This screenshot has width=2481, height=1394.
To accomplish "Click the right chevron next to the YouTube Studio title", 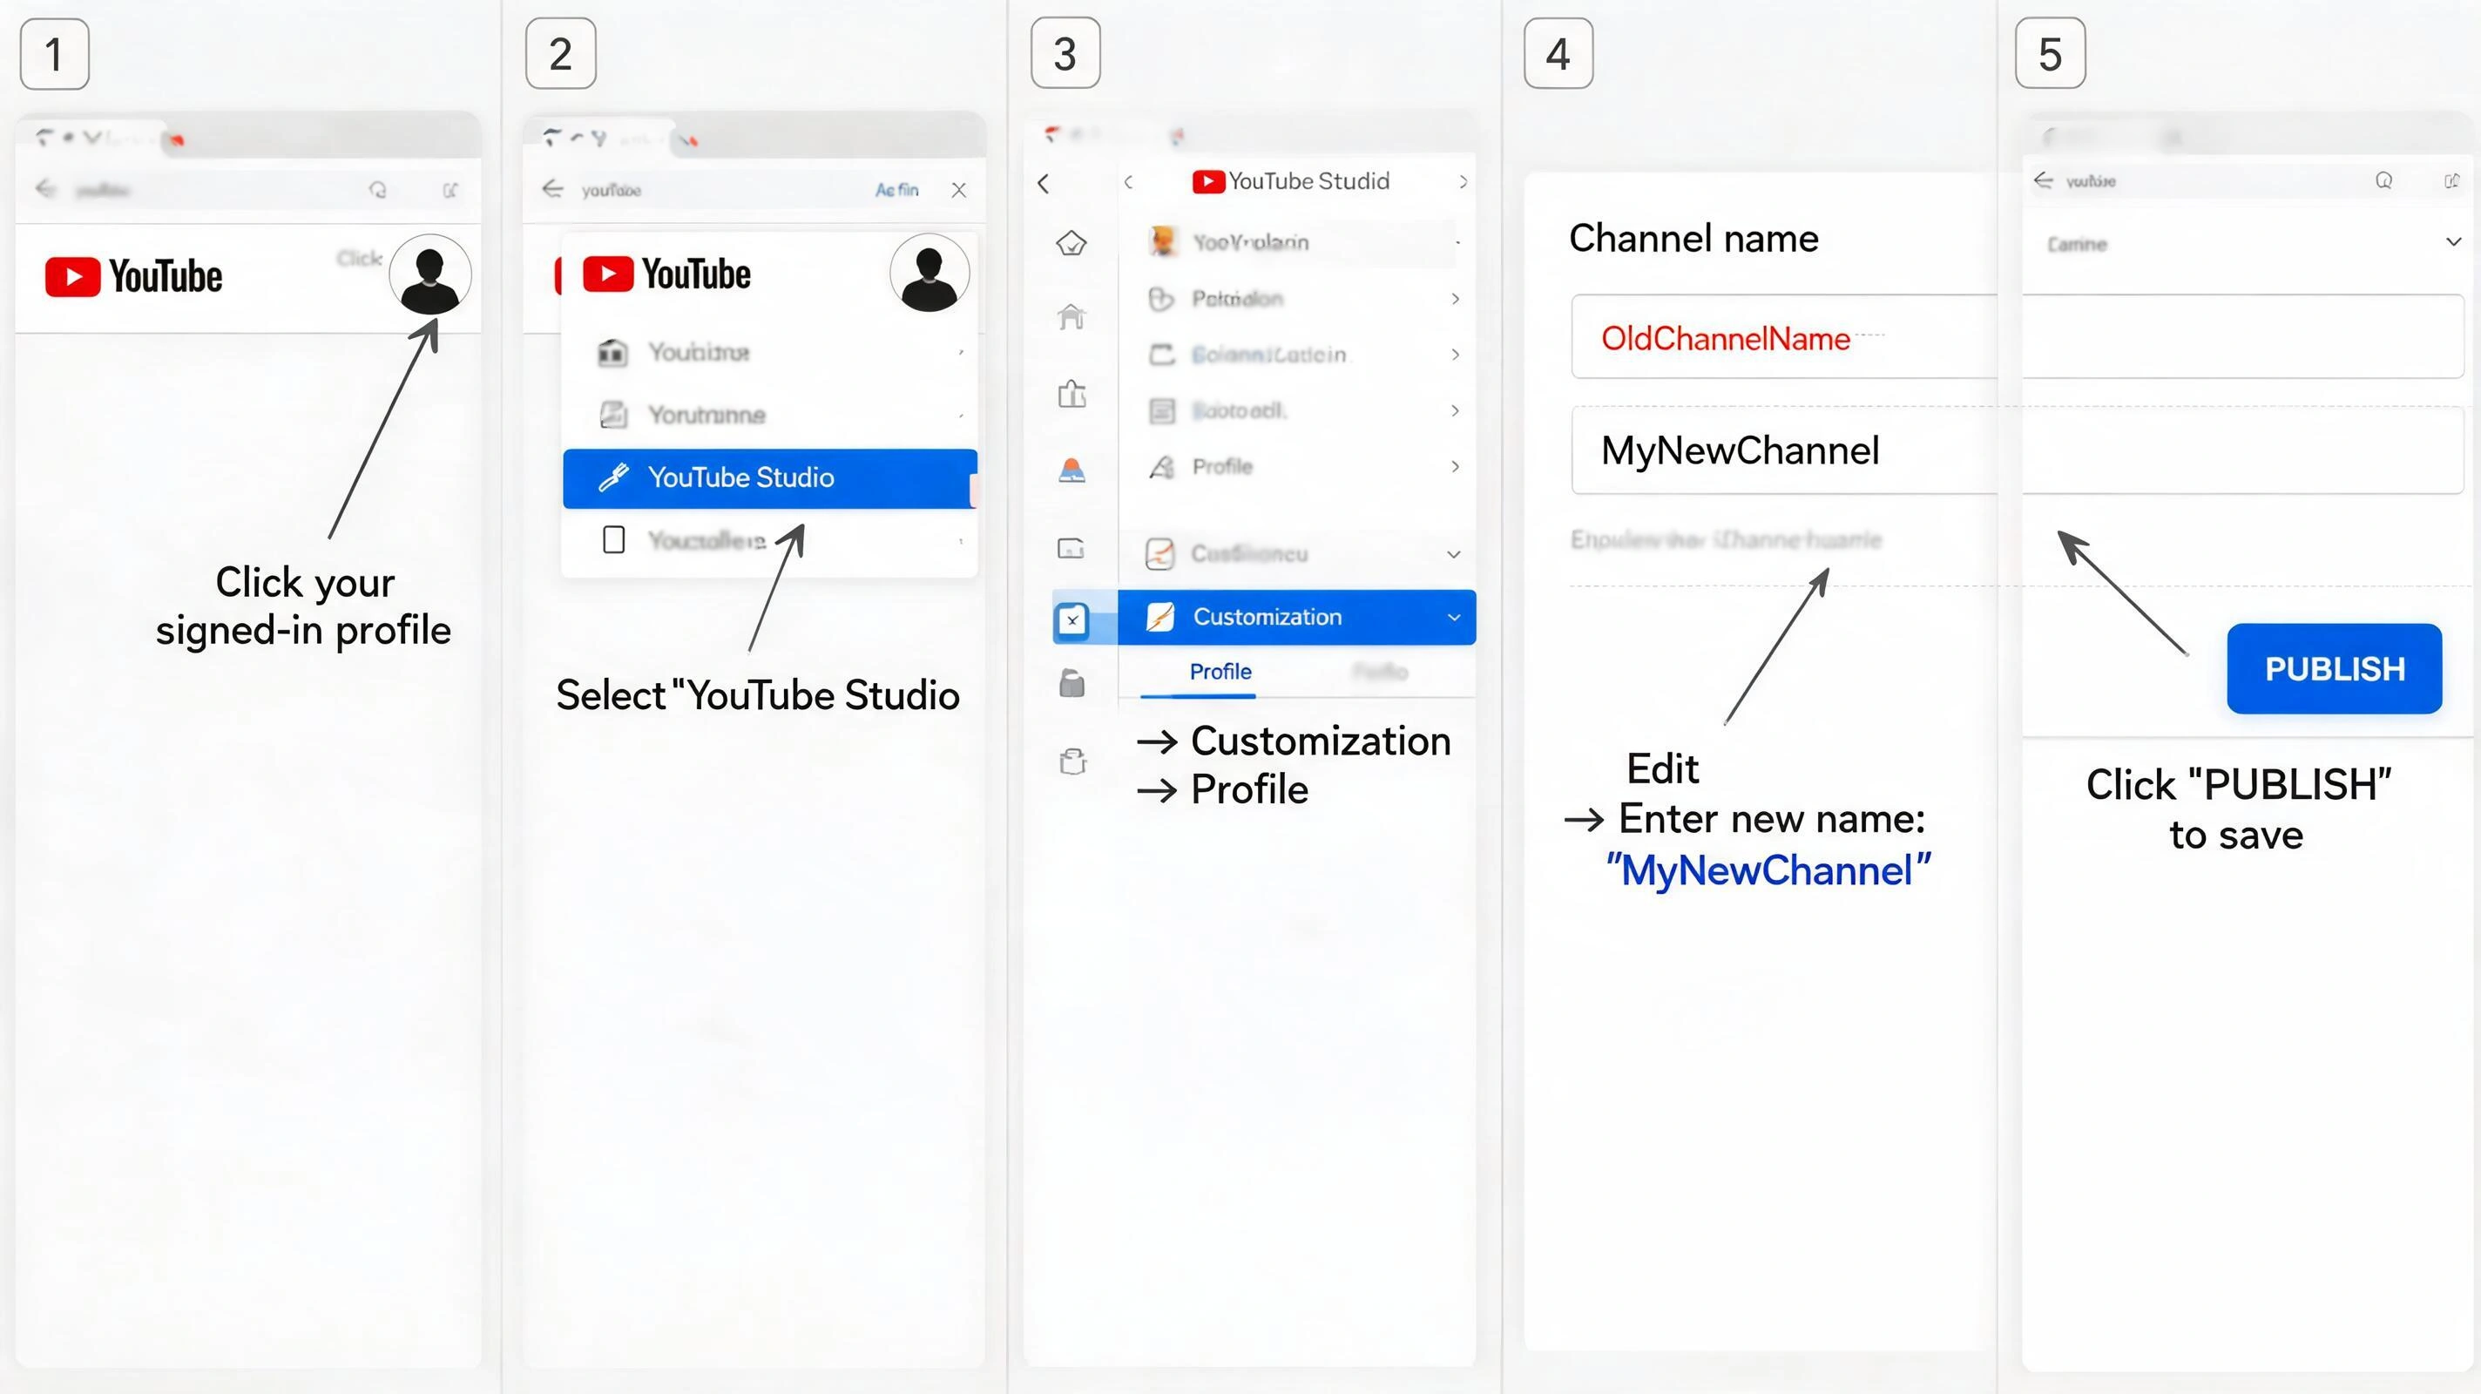I will point(1463,181).
